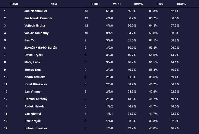Click the GW% column header
This screenshot has width=199, height=134.
click(160, 4)
